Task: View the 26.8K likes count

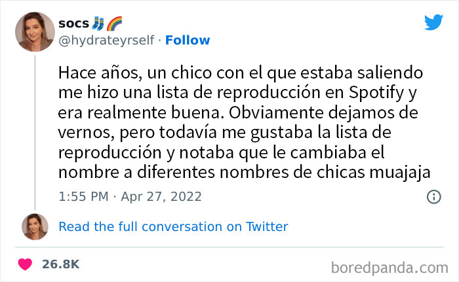Action: [x=61, y=264]
